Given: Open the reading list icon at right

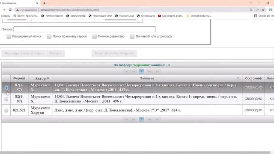Looking at the screenshot, I should coord(256,16).
